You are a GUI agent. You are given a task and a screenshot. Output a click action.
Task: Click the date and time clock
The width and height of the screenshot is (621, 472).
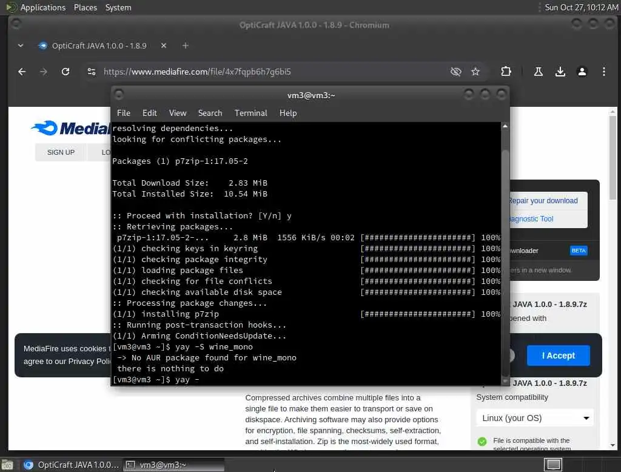pos(581,7)
